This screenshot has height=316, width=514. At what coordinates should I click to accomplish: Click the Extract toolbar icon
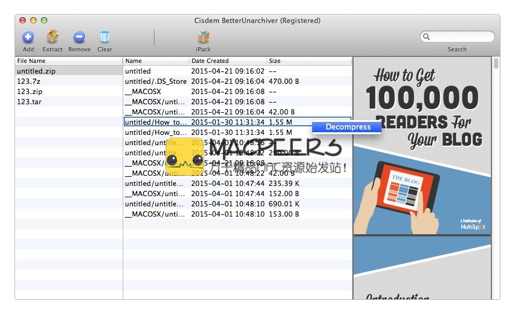pyautogui.click(x=53, y=37)
